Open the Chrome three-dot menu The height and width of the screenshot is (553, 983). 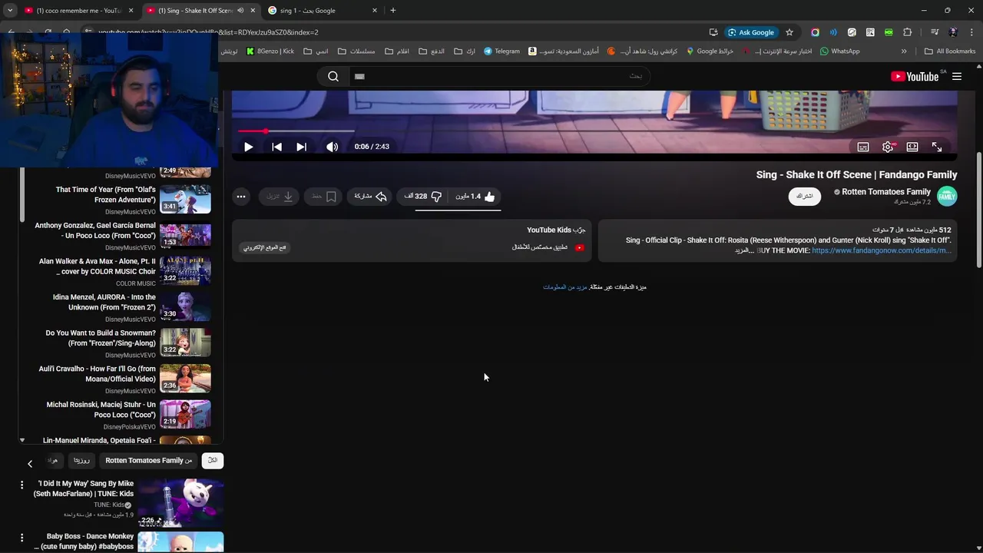tap(971, 32)
